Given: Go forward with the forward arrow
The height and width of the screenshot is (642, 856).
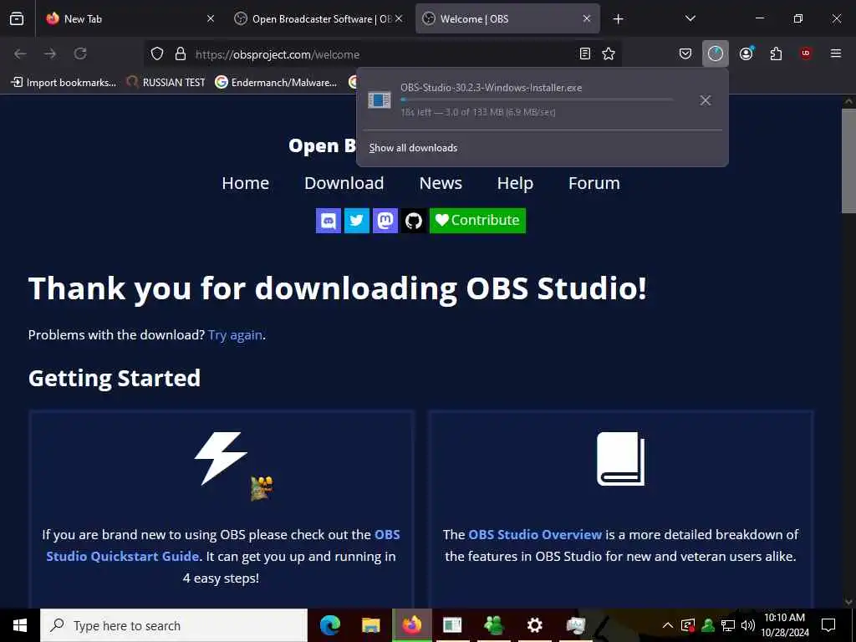Looking at the screenshot, I should tap(50, 53).
